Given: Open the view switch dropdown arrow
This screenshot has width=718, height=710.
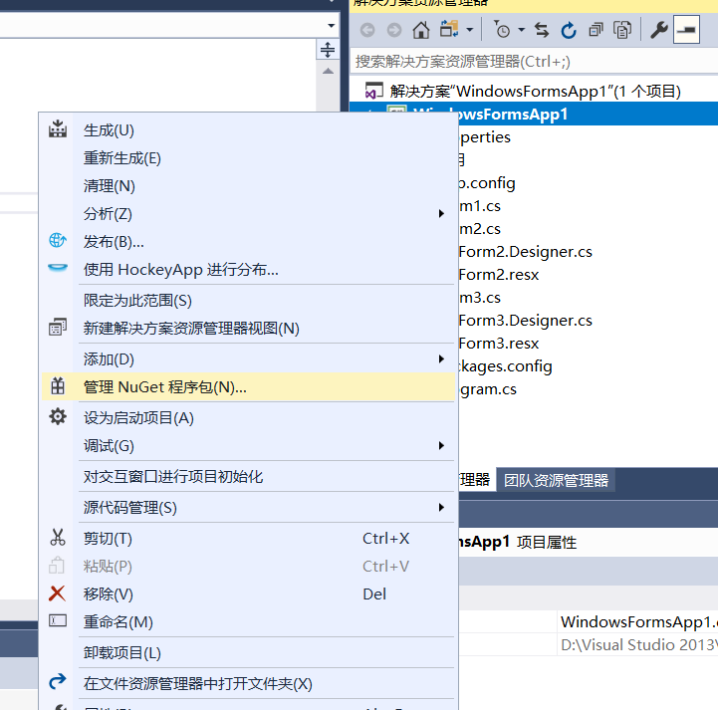Looking at the screenshot, I should [469, 30].
